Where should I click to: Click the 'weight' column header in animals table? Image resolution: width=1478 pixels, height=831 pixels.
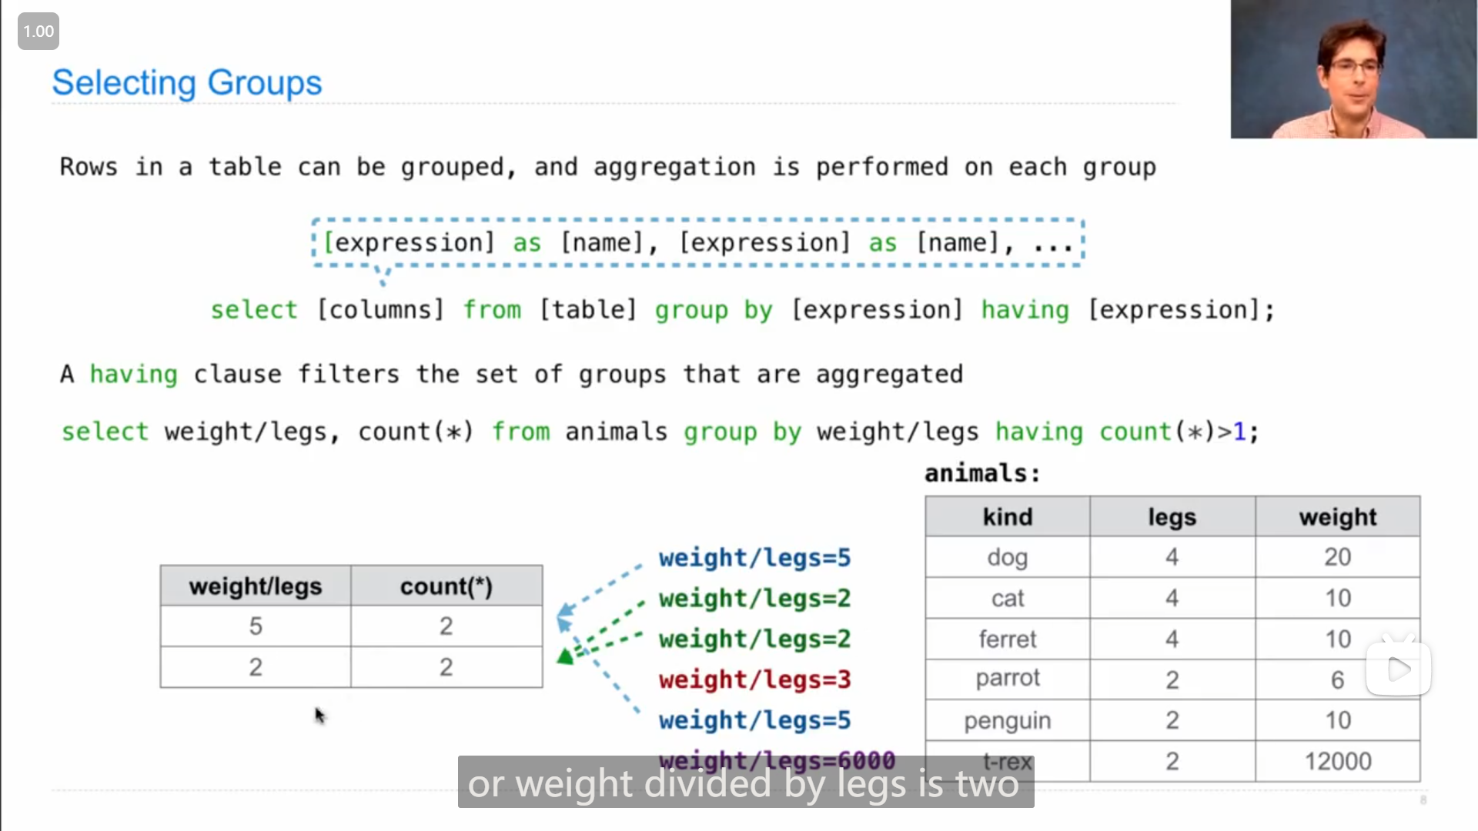(1338, 516)
